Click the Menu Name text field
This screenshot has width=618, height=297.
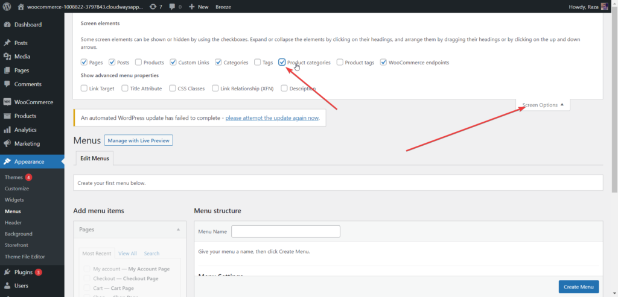(x=285, y=231)
